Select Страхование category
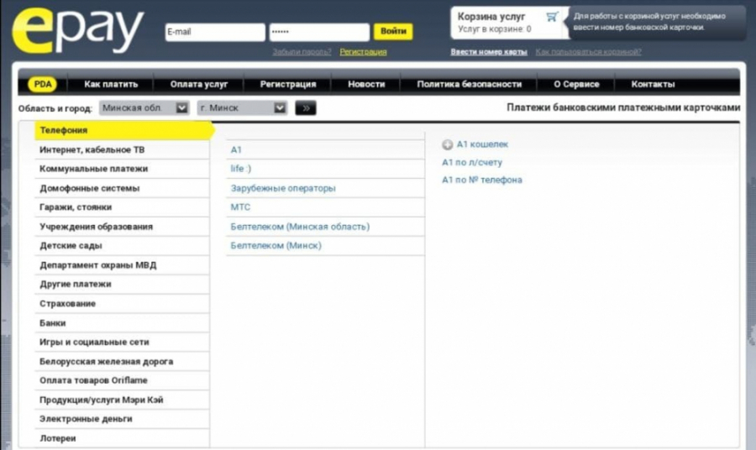Image resolution: width=756 pixels, height=450 pixels. 122,304
